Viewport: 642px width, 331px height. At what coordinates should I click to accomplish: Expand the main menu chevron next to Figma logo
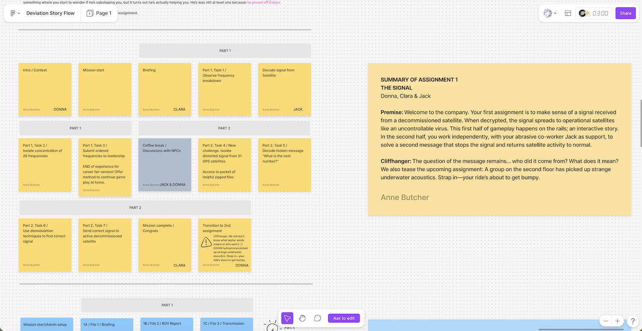point(19,13)
